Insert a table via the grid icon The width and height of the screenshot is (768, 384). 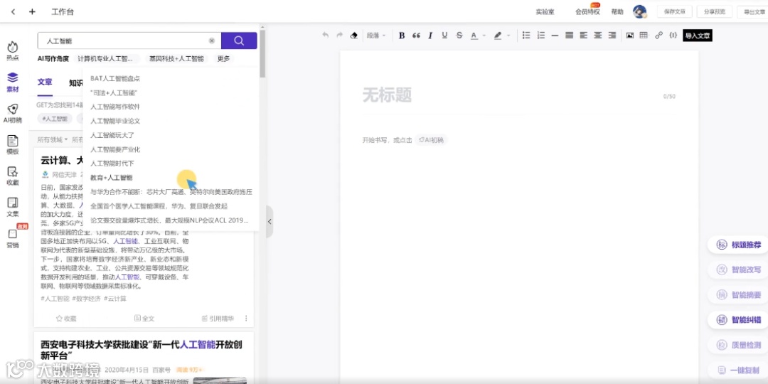click(644, 36)
